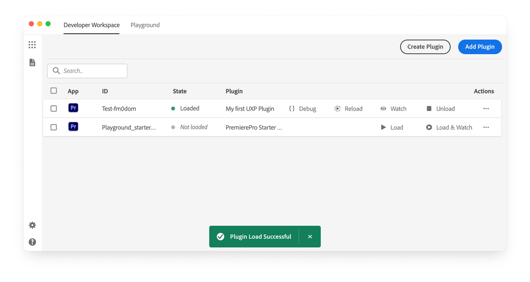Switch to the Playground tab
This screenshot has width=530, height=282.
pos(145,25)
